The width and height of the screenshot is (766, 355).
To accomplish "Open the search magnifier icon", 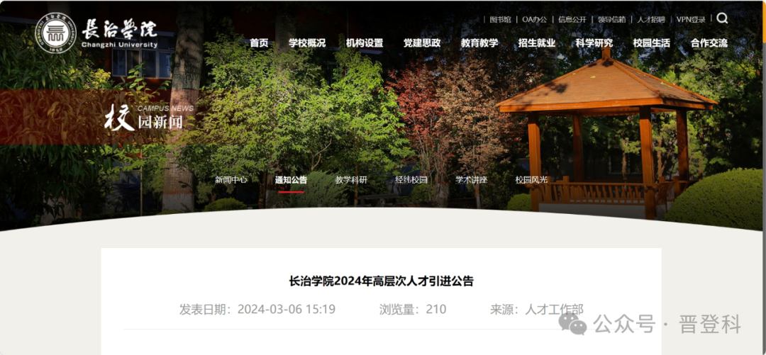I will 722,18.
